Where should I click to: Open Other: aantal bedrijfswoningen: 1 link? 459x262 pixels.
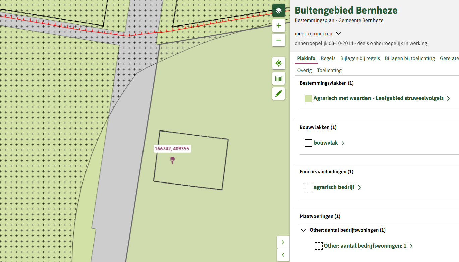365,246
